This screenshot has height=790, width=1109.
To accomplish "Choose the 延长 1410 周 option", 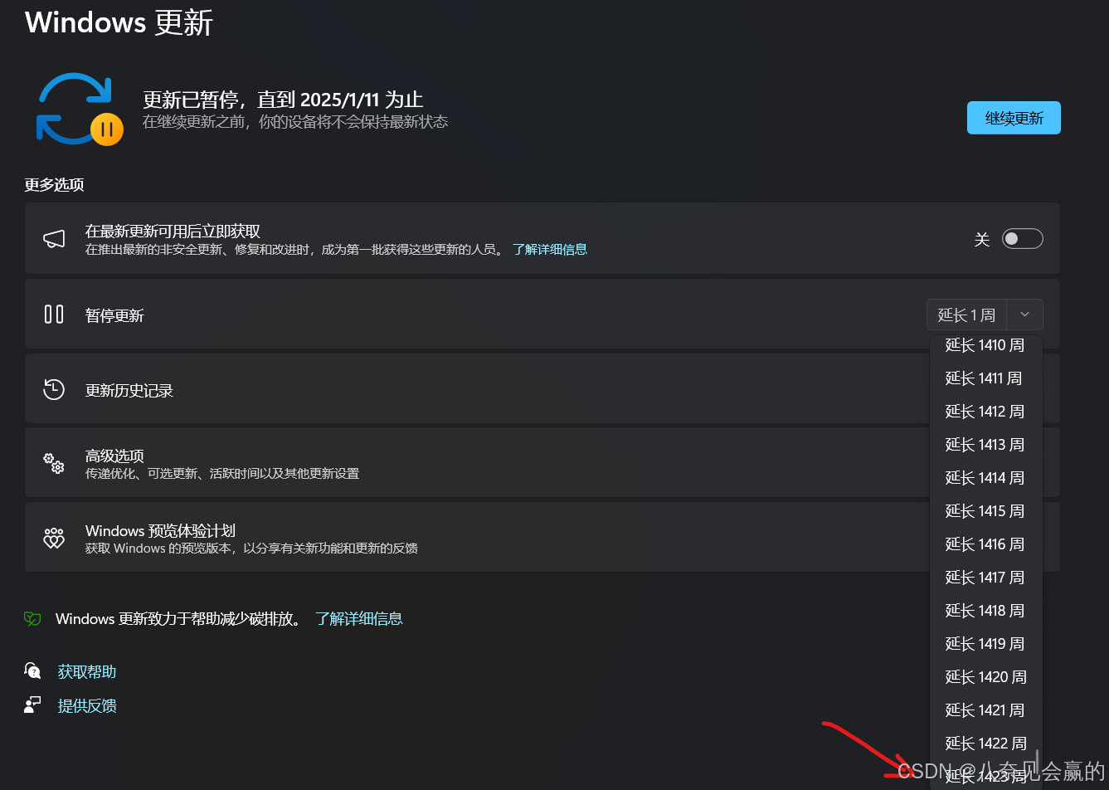I will pos(985,345).
